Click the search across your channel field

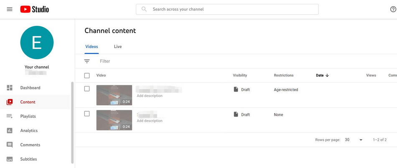tap(227, 9)
